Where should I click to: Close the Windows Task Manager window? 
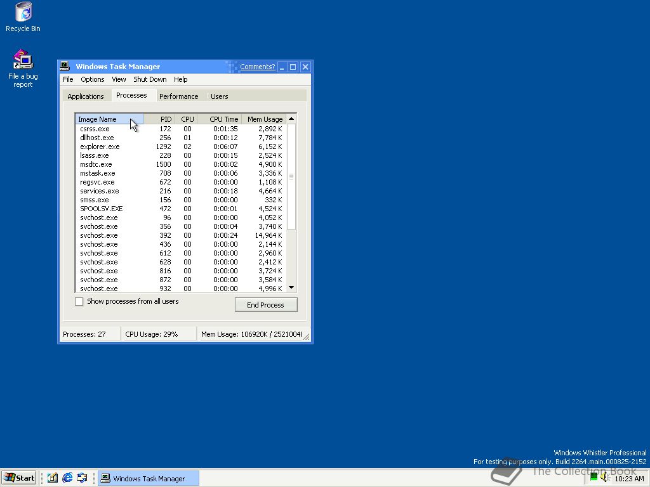(305, 67)
